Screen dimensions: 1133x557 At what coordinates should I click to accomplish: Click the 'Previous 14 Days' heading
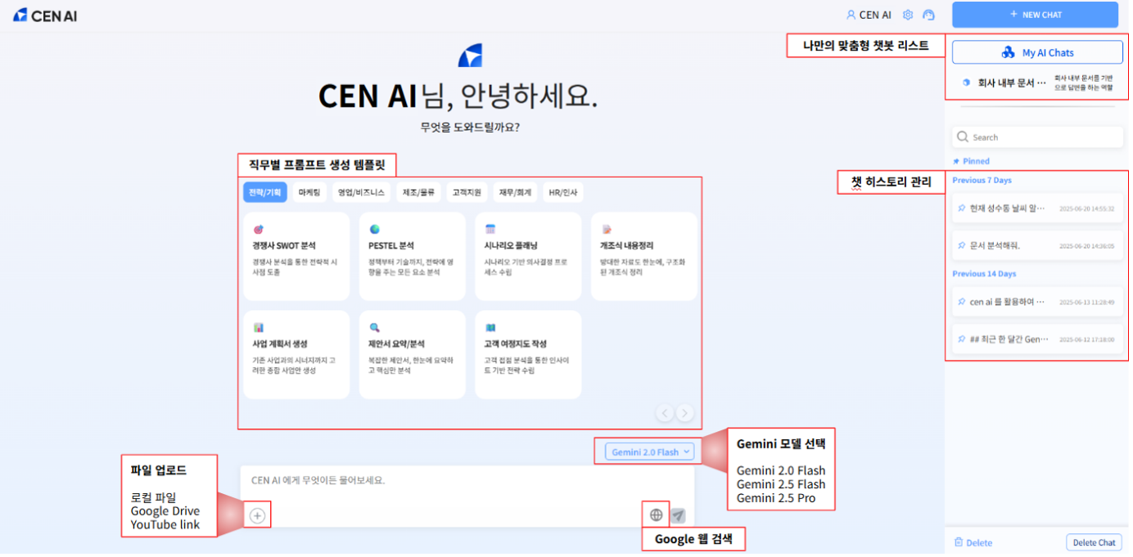point(984,274)
